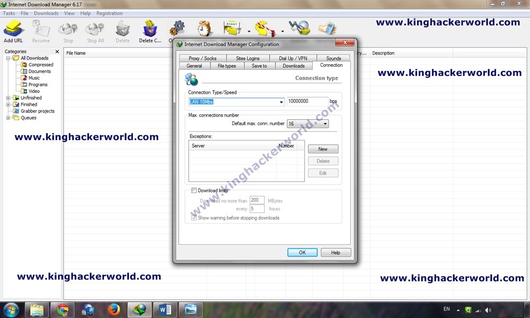The width and height of the screenshot is (530, 318).
Task: Open Firefox from the taskbar
Action: click(x=113, y=310)
